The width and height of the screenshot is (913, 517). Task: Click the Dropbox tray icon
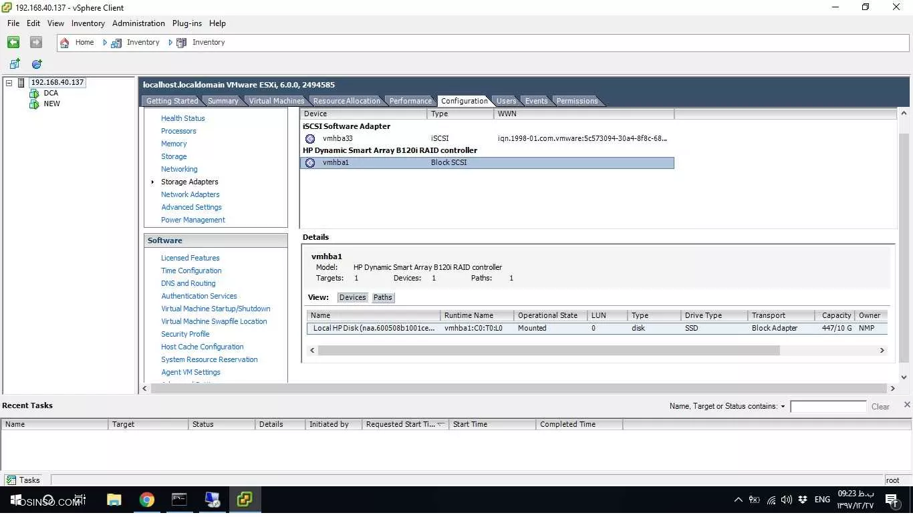click(x=803, y=500)
